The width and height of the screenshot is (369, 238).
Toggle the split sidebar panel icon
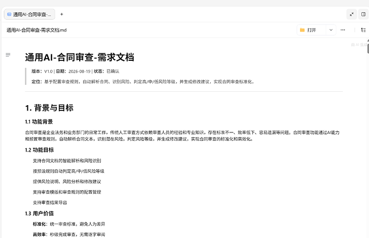coord(363,14)
